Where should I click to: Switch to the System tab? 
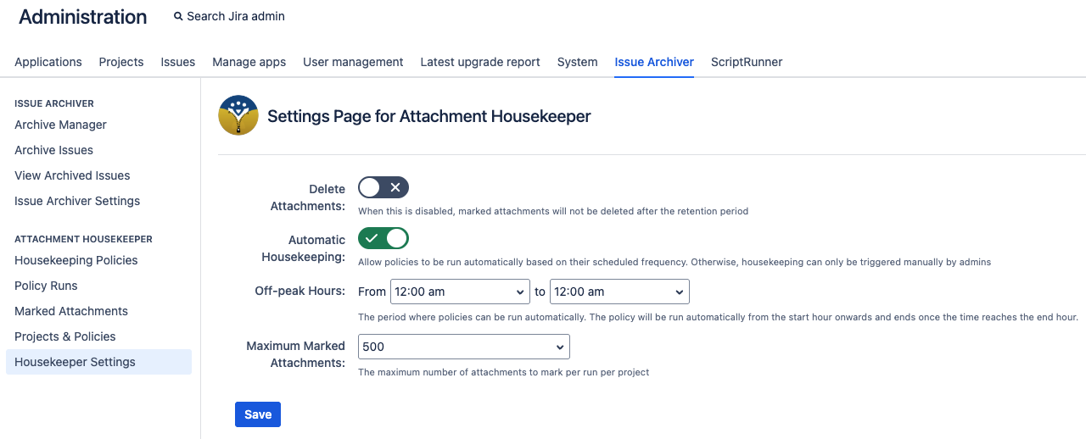[578, 62]
